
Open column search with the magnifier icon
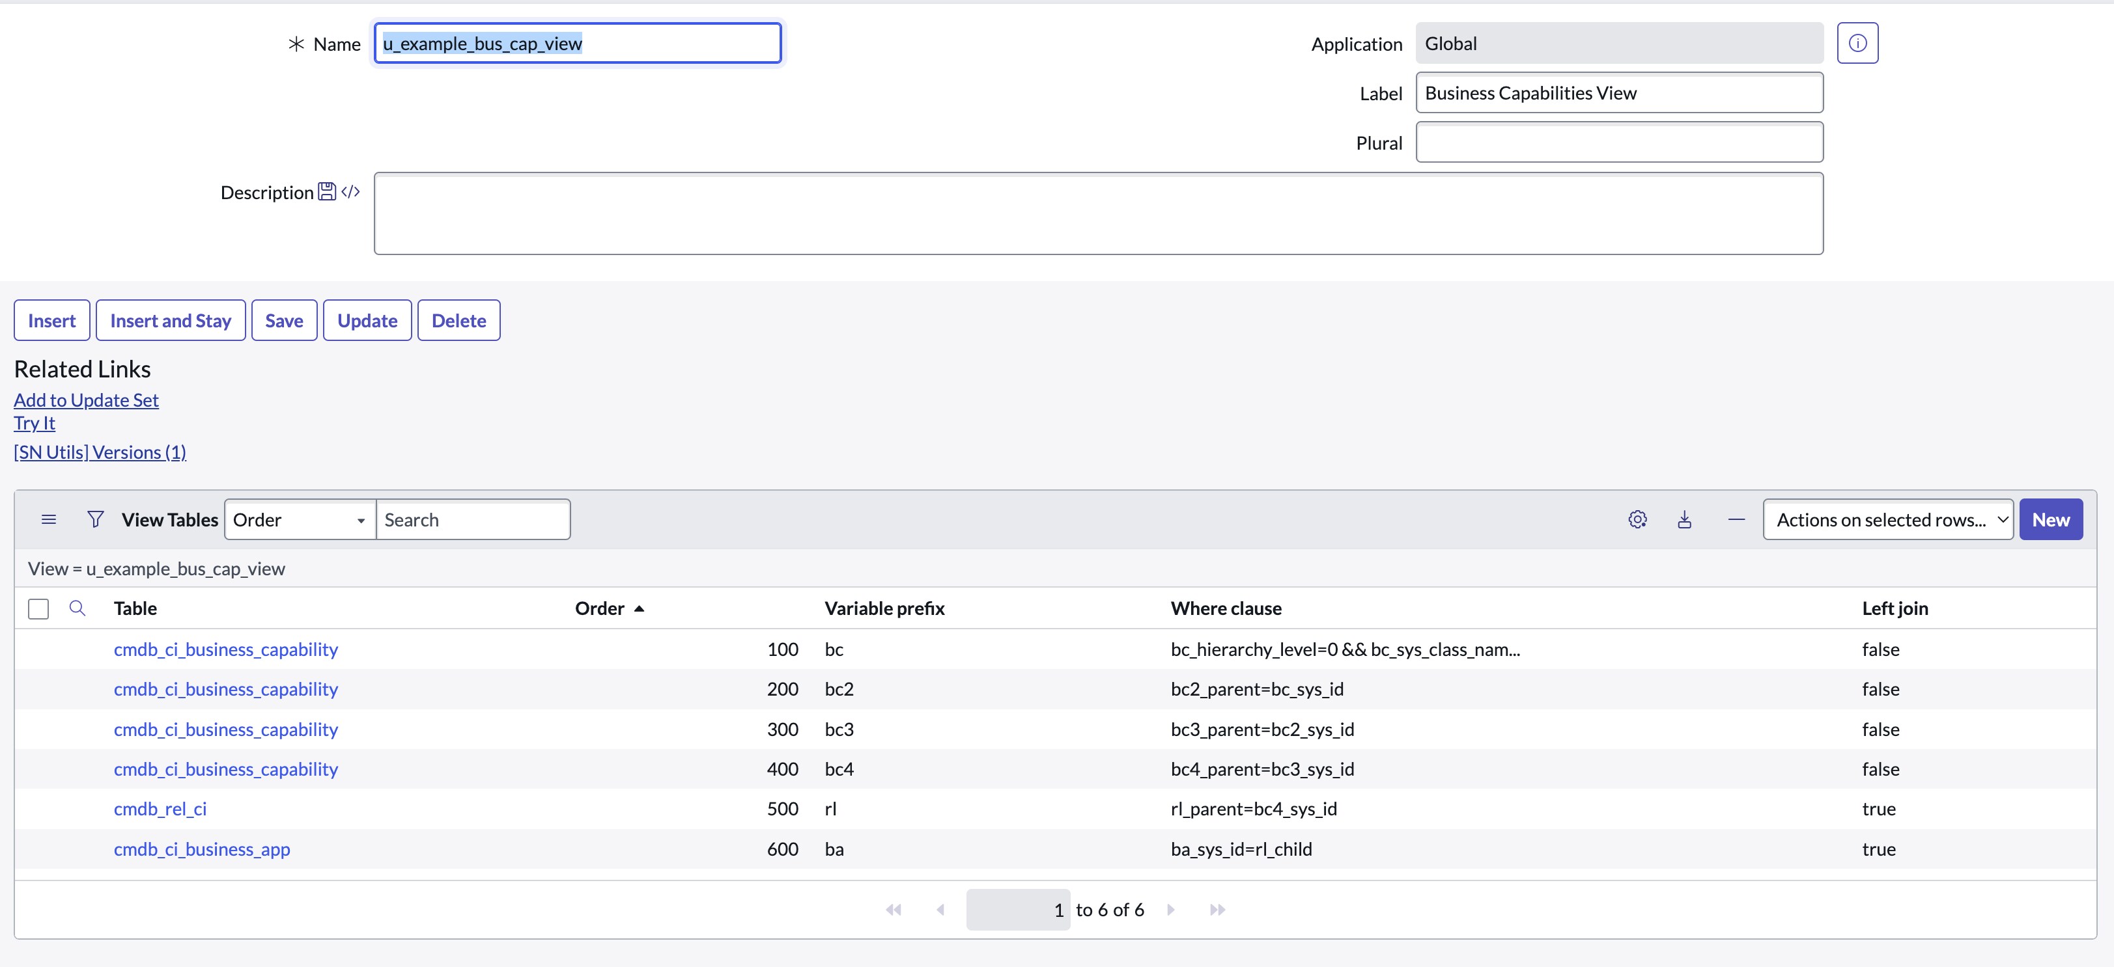click(x=76, y=608)
